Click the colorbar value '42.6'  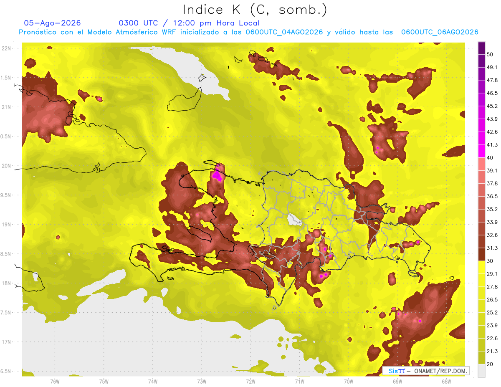pos(492,132)
